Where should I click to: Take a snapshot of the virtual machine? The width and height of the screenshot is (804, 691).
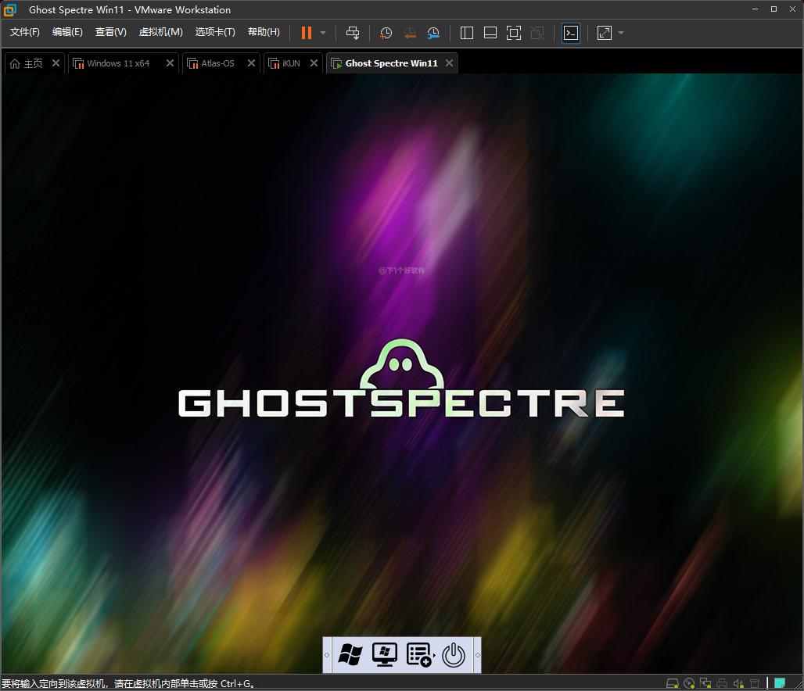(x=386, y=33)
